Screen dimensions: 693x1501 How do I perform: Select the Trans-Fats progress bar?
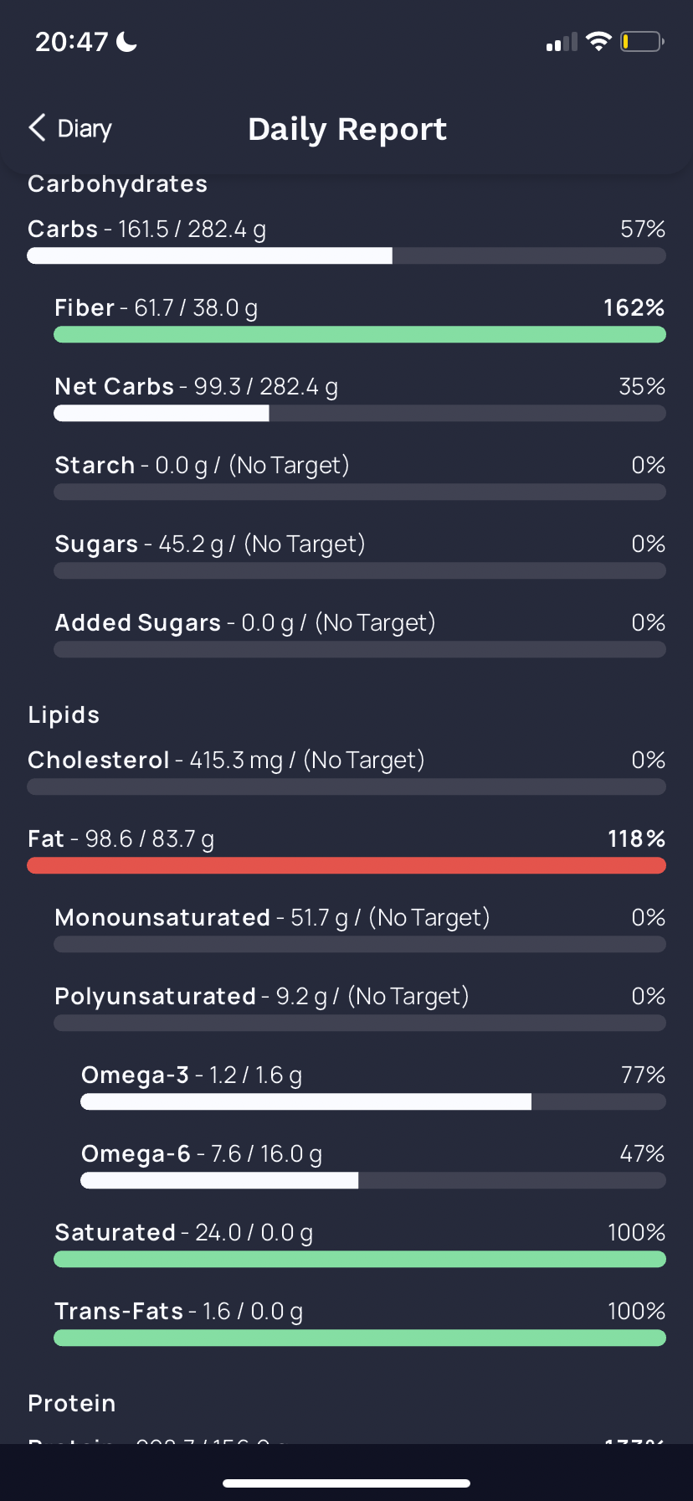tap(360, 1339)
